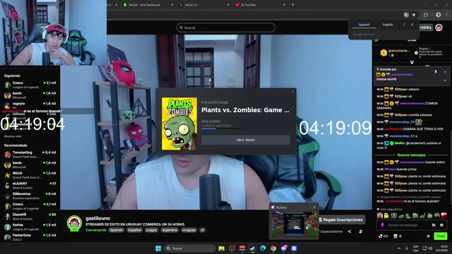Image resolution: width=452 pixels, height=254 pixels.
Task: Click Nuevos mensajes divider to jump down
Action: (x=411, y=155)
